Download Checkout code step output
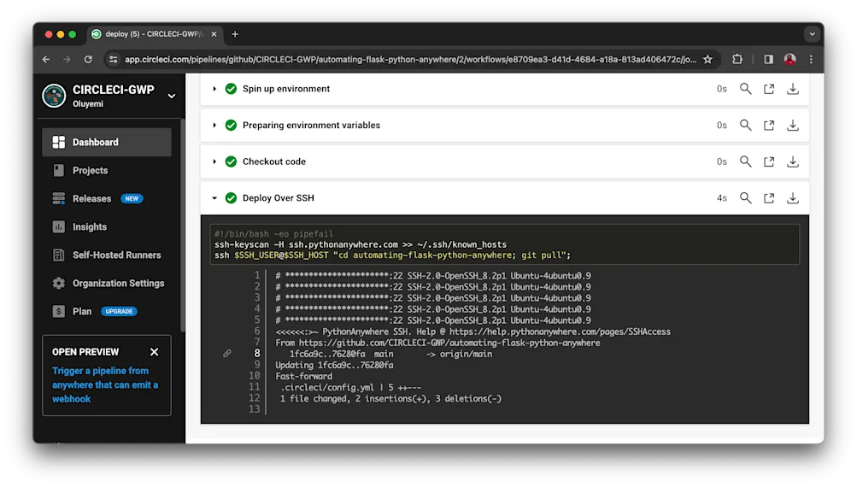The height and width of the screenshot is (487, 857). point(793,161)
